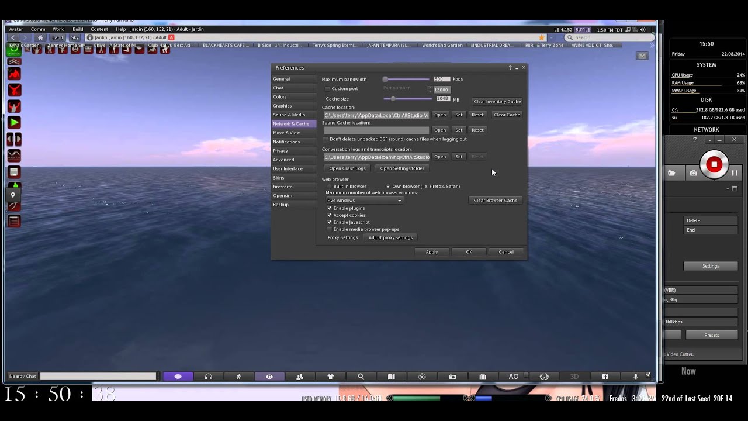748x421 pixels.
Task: Click the Port number stepper arrows
Action: click(430, 89)
